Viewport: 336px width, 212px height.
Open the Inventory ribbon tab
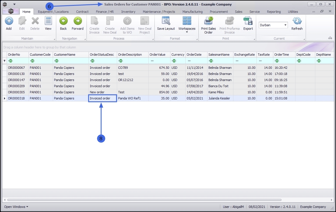pyautogui.click(x=128, y=12)
